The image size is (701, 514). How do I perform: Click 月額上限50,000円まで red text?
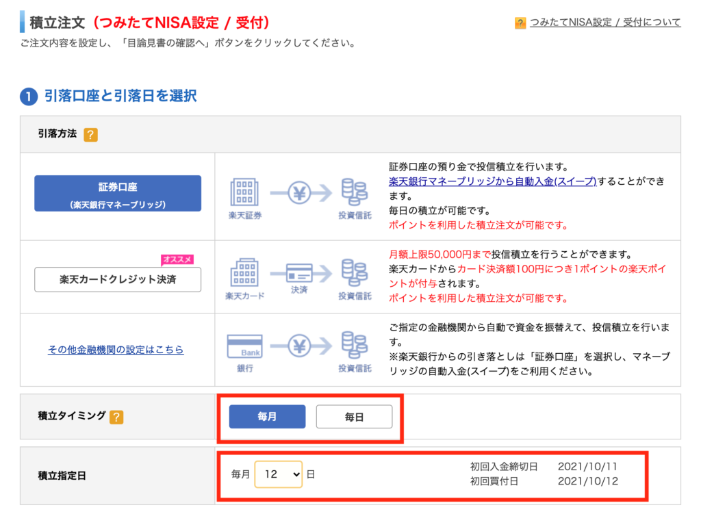coord(440,255)
